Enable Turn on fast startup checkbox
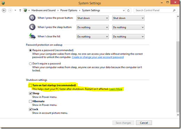This screenshot has width=181, height=129. pyautogui.click(x=30, y=85)
